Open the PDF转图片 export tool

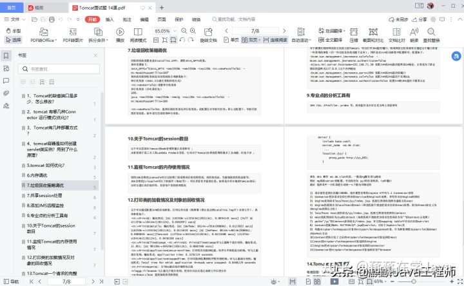[73, 35]
